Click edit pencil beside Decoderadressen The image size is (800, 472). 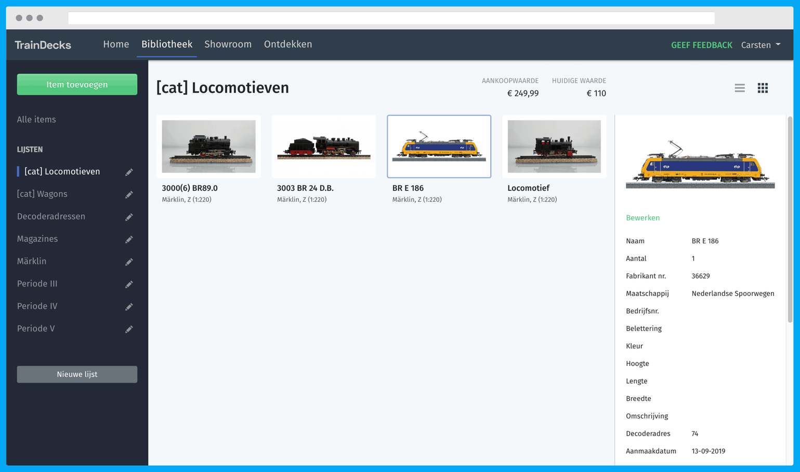point(129,217)
